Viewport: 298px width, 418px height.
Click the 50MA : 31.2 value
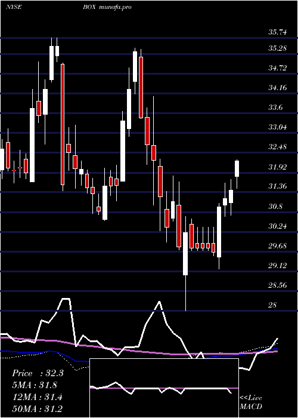(37, 408)
